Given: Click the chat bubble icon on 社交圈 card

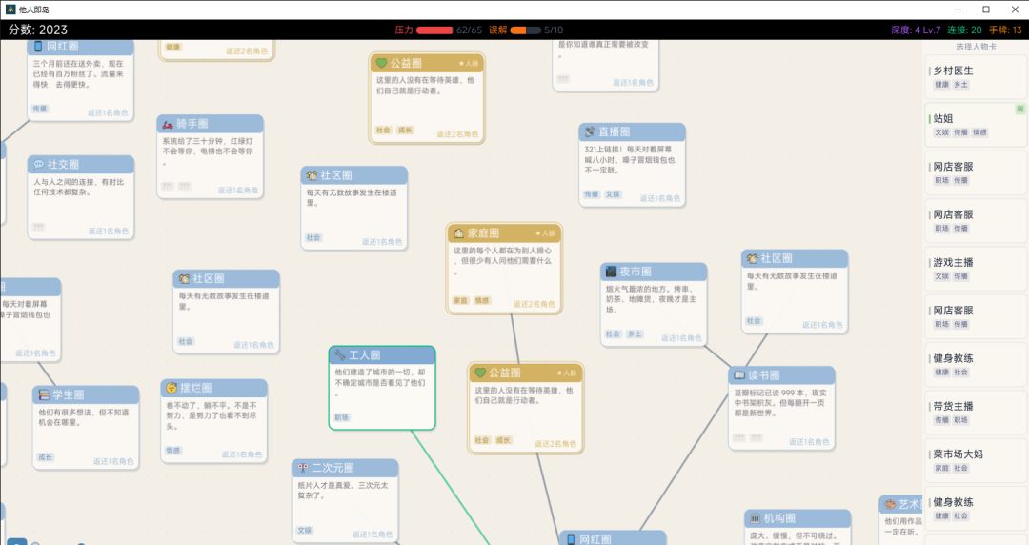Looking at the screenshot, I should 39,164.
